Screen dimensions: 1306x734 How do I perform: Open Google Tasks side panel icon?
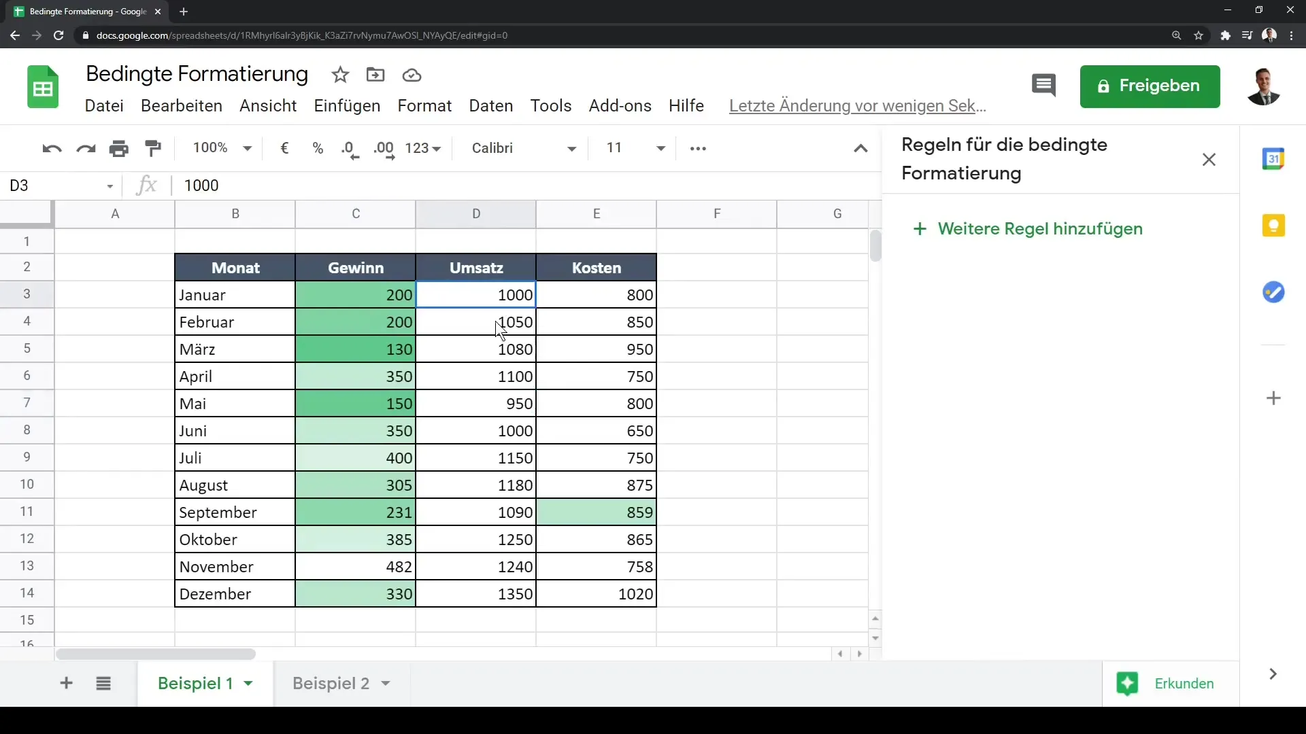coord(1273,292)
